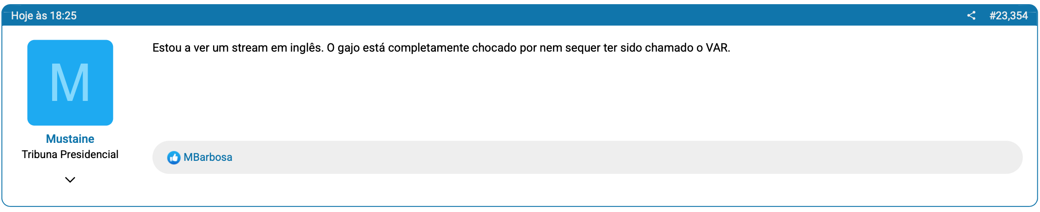Click the blue post header bar

tap(507, 16)
